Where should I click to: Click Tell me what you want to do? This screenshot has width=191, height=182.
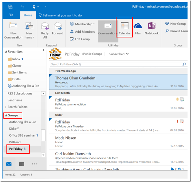[60, 15]
